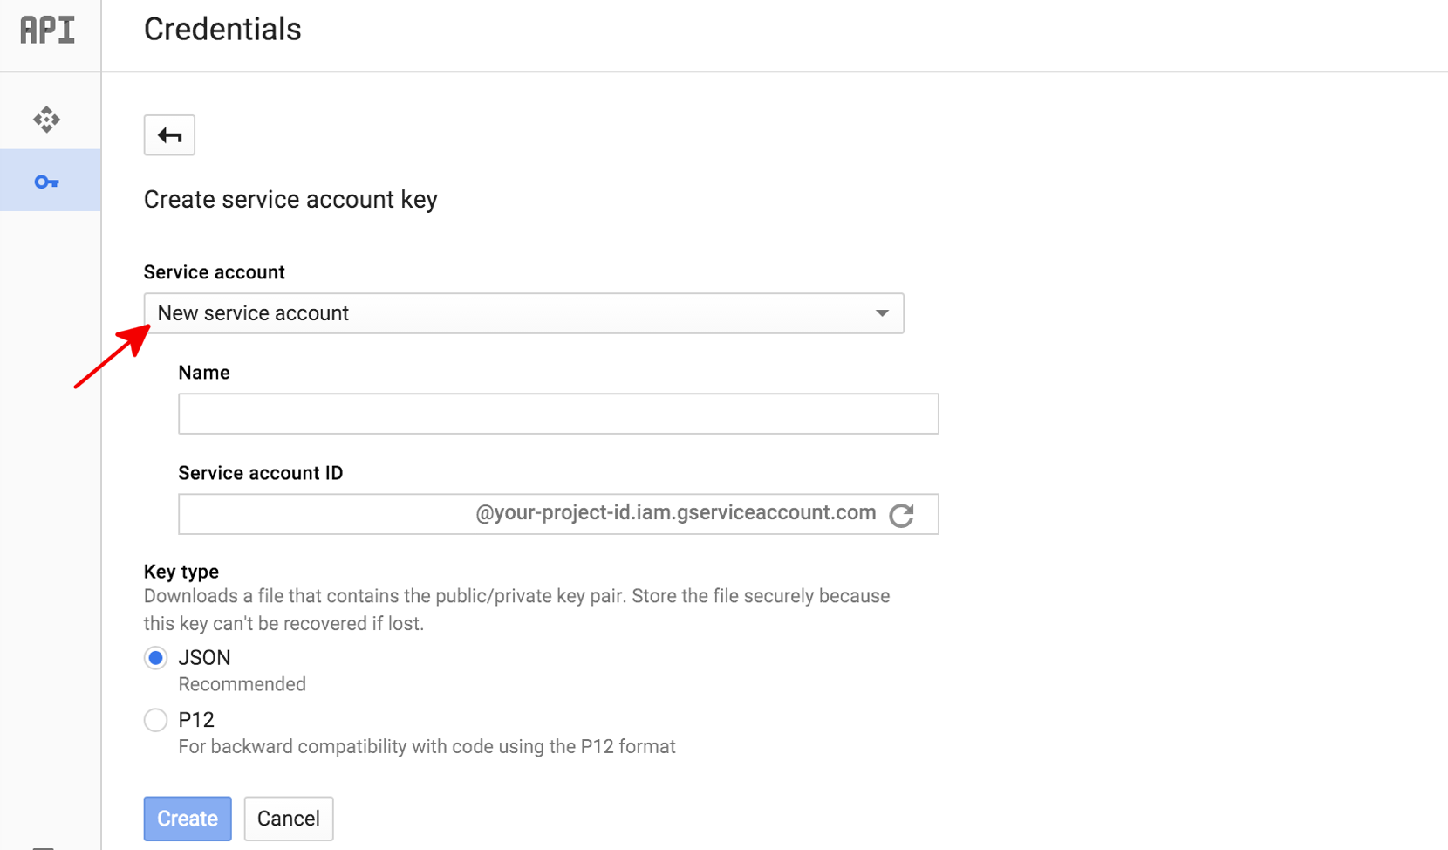Expand the New service account combo box

(x=523, y=313)
